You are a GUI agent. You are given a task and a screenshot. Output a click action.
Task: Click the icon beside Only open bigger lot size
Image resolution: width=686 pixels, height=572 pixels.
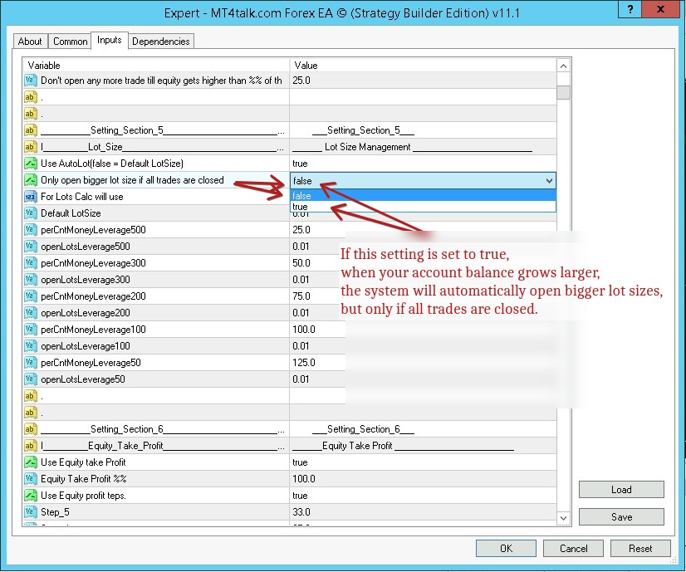30,180
